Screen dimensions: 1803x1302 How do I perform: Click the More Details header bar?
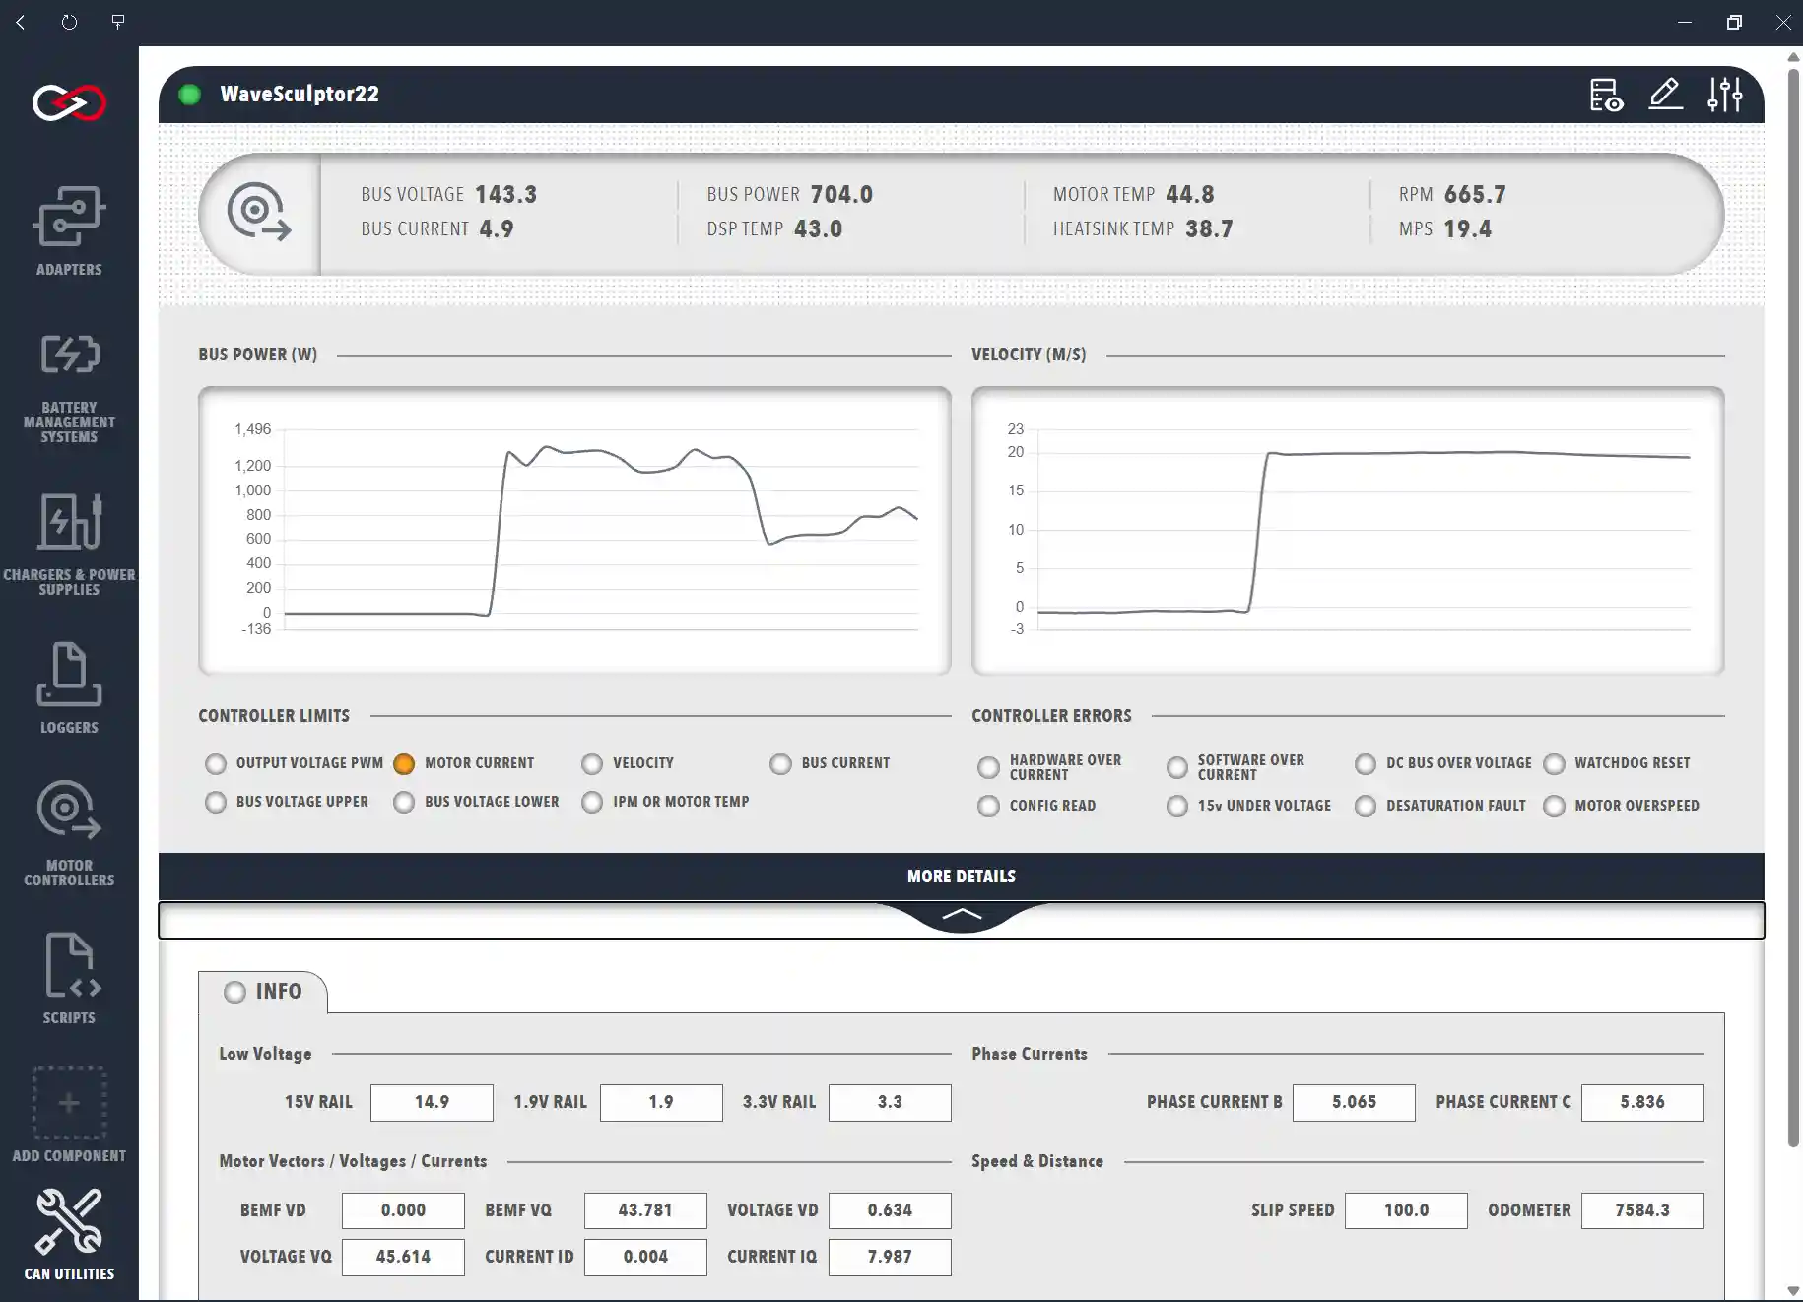pos(961,877)
